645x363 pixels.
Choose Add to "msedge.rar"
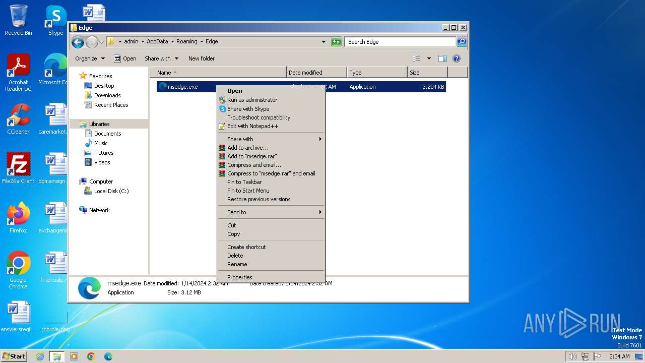[x=271, y=156]
